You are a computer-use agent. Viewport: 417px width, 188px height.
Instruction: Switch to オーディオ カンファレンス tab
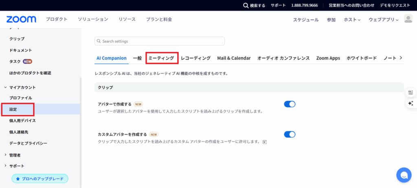[x=283, y=58]
